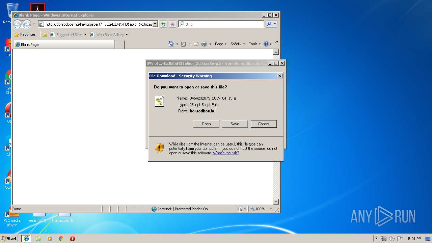This screenshot has height=243, width=432.
Task: Go back with the browser Back arrow
Action: (17, 24)
